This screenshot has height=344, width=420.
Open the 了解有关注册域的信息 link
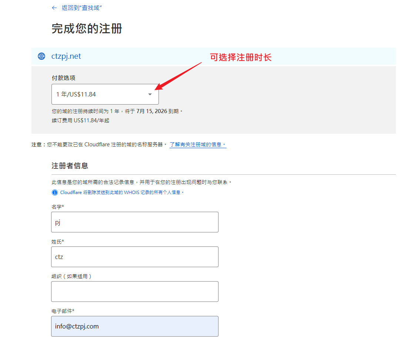tap(198, 144)
